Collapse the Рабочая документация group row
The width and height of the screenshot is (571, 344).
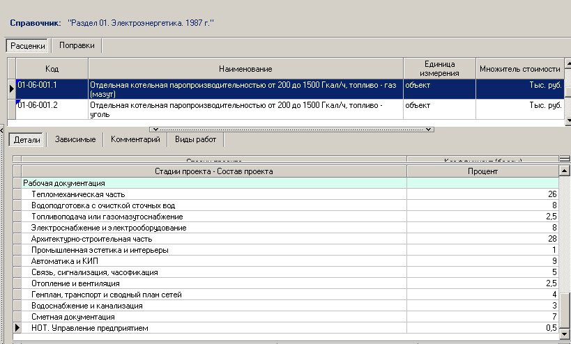pos(63,182)
